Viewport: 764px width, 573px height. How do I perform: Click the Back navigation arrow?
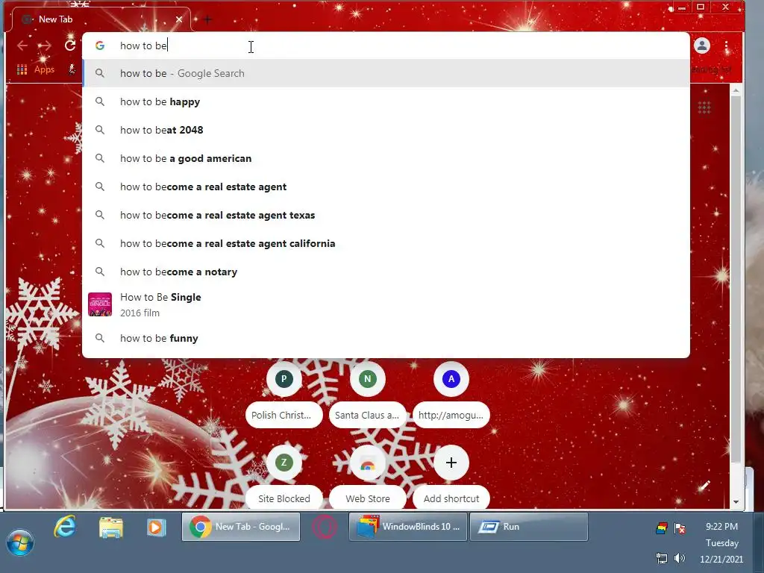(22, 46)
